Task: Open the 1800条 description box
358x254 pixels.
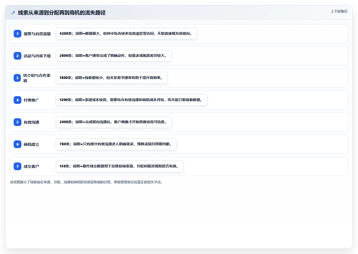Action: pos(112,78)
